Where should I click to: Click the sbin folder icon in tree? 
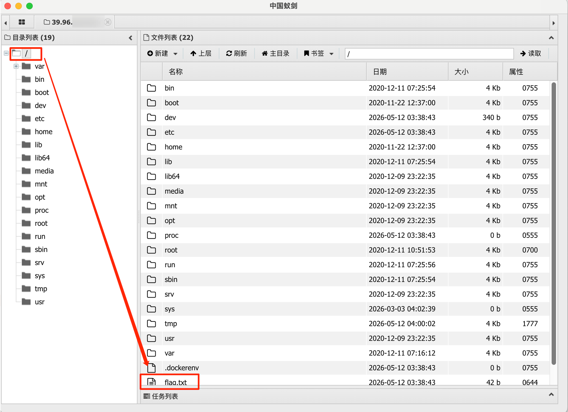[x=26, y=249]
